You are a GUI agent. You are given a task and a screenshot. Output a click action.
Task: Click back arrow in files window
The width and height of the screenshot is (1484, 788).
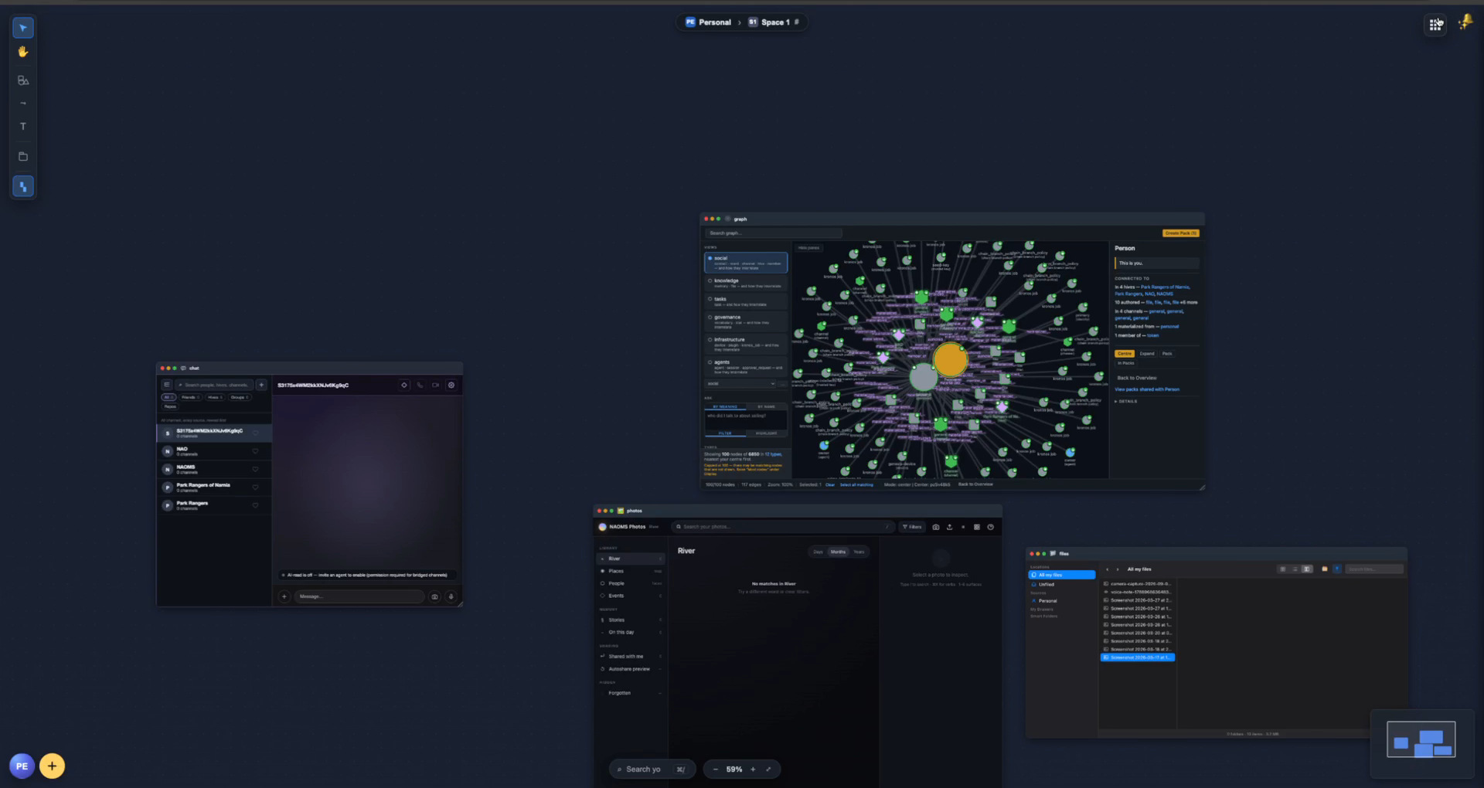coord(1107,569)
